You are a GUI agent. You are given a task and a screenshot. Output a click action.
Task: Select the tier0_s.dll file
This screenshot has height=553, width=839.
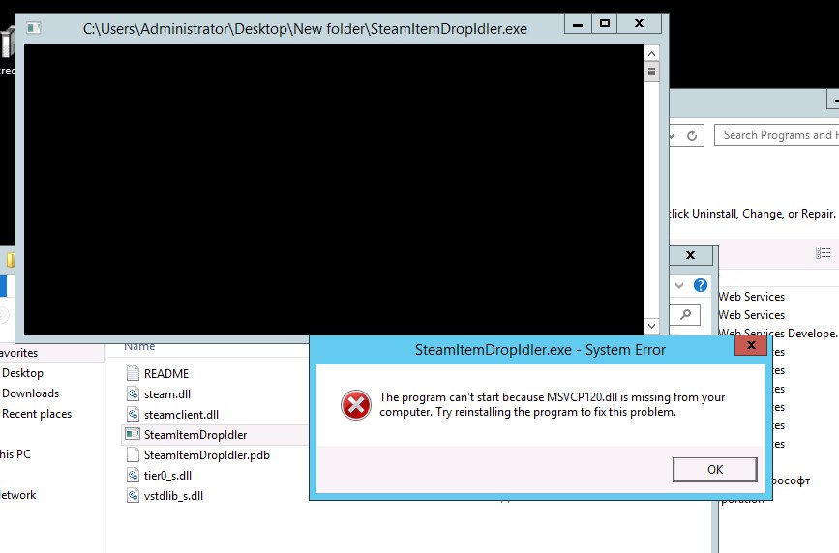coord(168,476)
